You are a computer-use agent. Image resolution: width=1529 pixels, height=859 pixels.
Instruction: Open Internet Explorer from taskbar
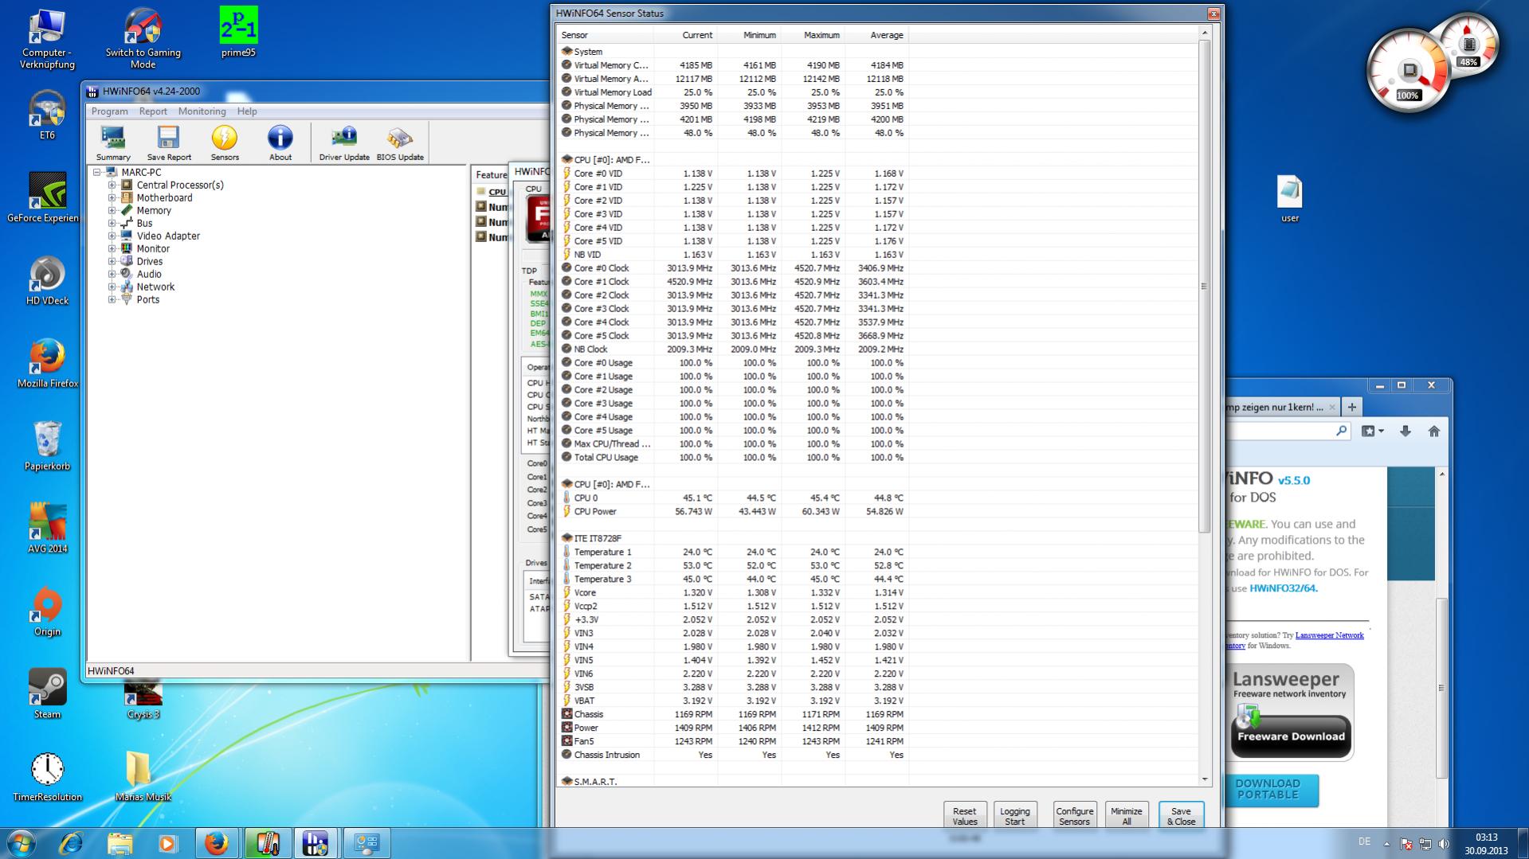pyautogui.click(x=71, y=843)
